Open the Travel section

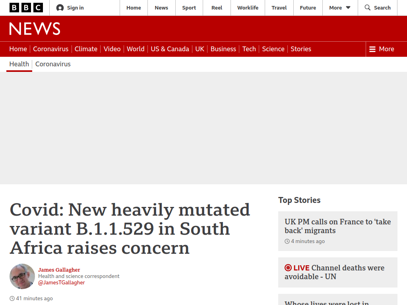click(x=279, y=8)
